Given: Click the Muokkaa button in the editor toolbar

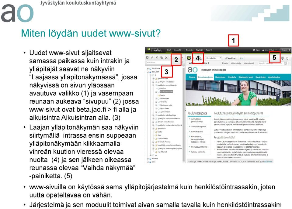Looking at the screenshot, I should 230,58.
